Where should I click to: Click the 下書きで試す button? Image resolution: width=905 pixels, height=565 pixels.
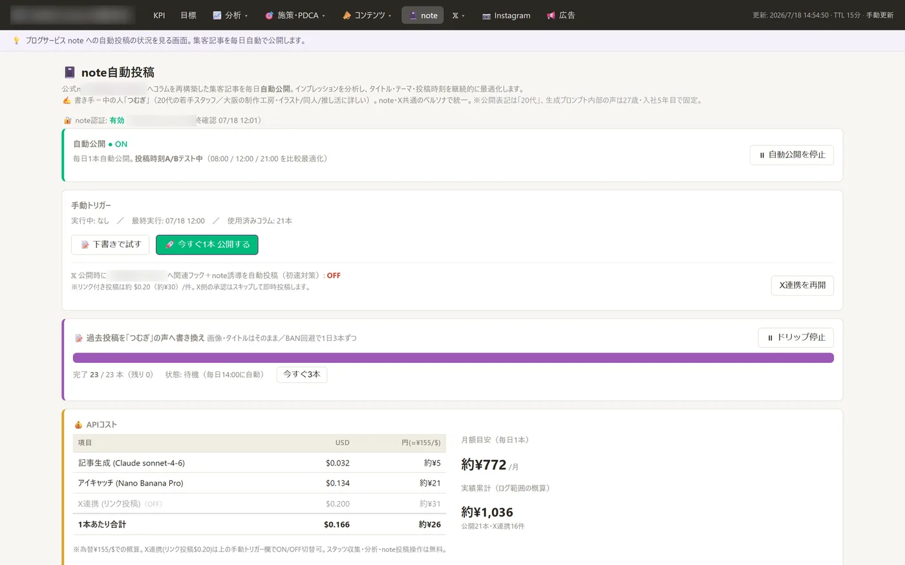pyautogui.click(x=111, y=245)
